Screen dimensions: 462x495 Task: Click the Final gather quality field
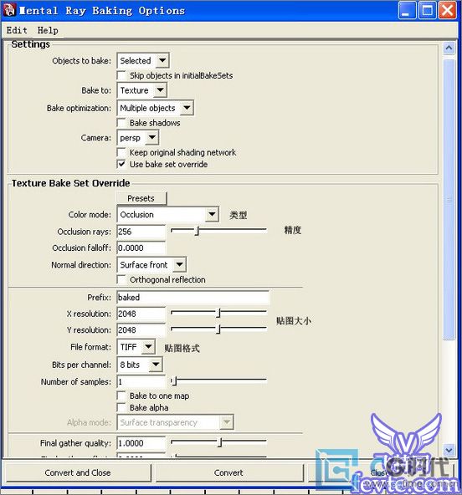tap(141, 443)
